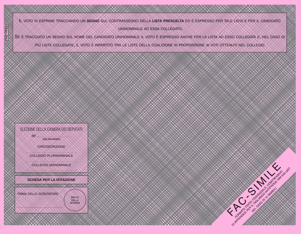
Task: Click the bold word SEGNO in the instructions
Action: 93,21
